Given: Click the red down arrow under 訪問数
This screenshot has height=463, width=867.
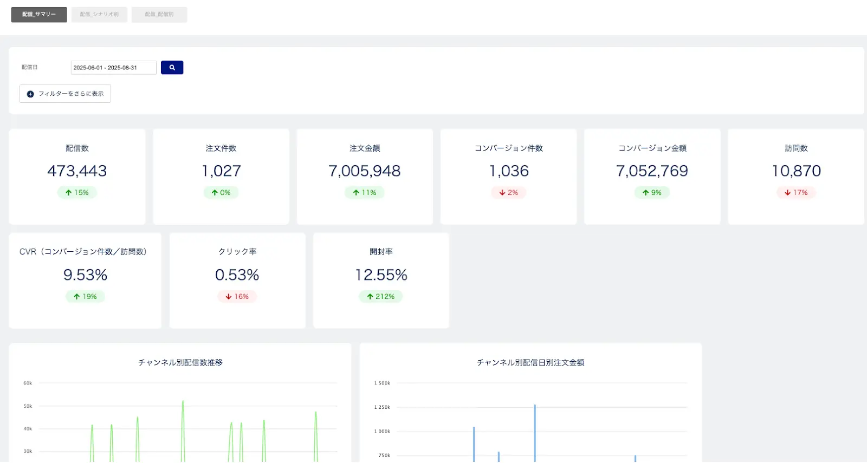Looking at the screenshot, I should [x=787, y=193].
